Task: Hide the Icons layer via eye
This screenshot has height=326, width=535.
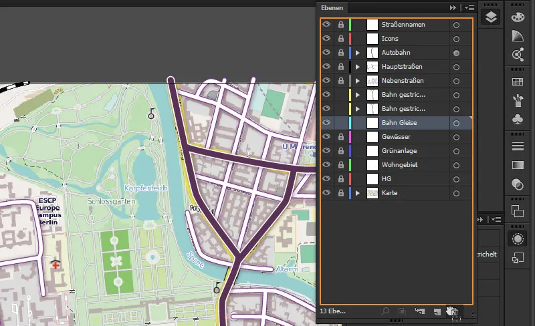Action: pyautogui.click(x=326, y=38)
